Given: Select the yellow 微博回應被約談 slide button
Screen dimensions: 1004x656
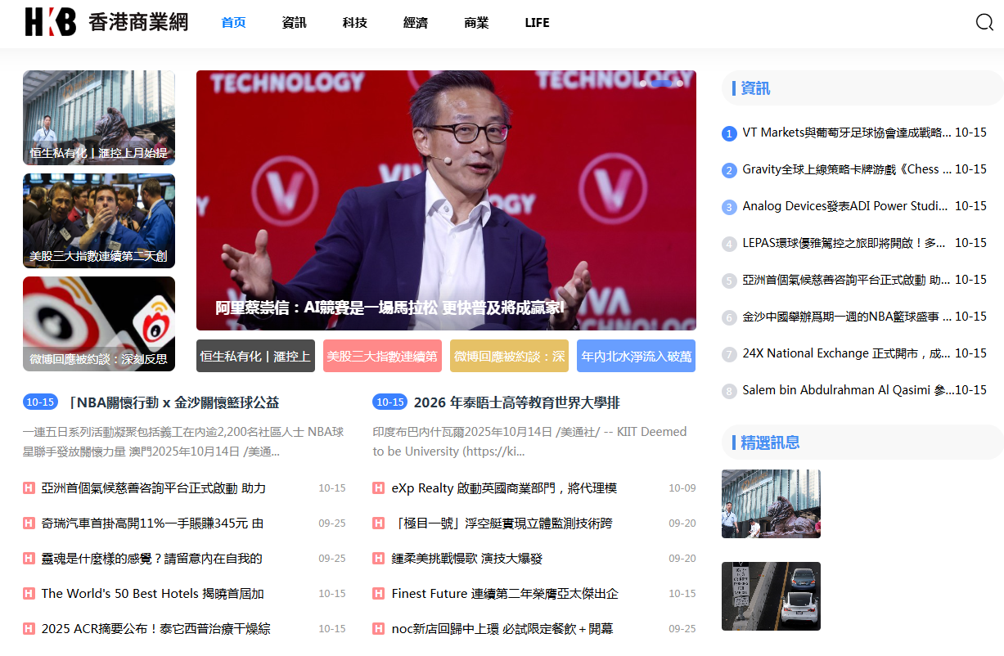Looking at the screenshot, I should pos(509,357).
